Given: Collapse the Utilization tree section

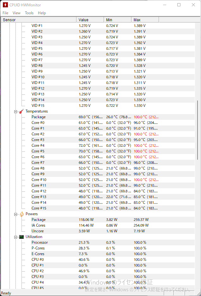Looking at the screenshot, I should 15,237.
